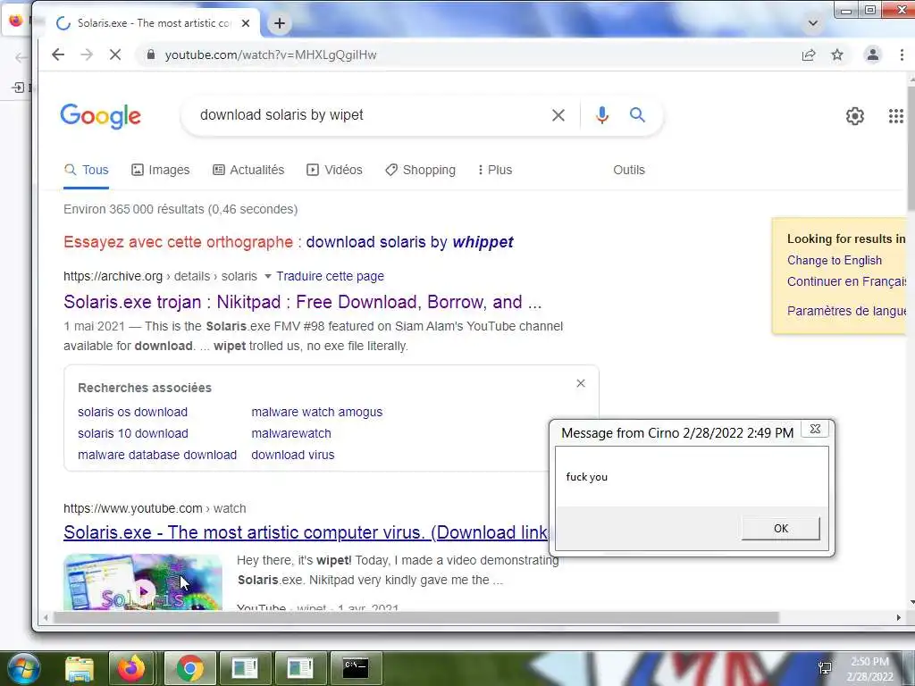Viewport: 915px width, 686px height.
Task: Click into the Google search input
Action: click(x=367, y=115)
